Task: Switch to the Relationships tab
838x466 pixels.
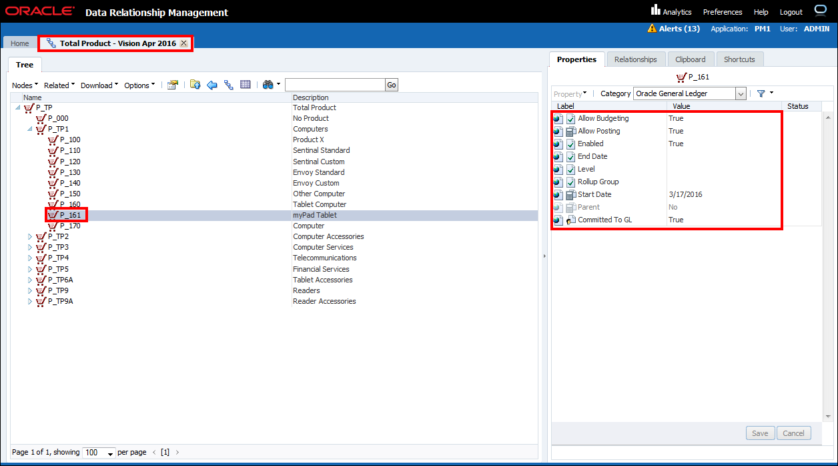Action: (x=635, y=59)
